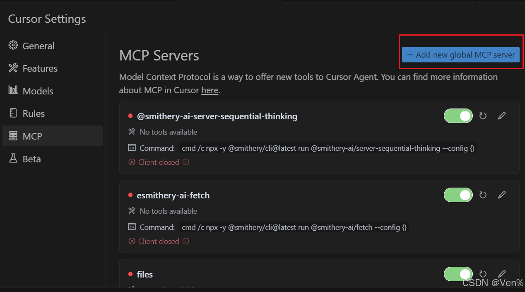This screenshot has width=525, height=292.
Task: Open the 'here' MCP documentation link
Action: pos(210,90)
